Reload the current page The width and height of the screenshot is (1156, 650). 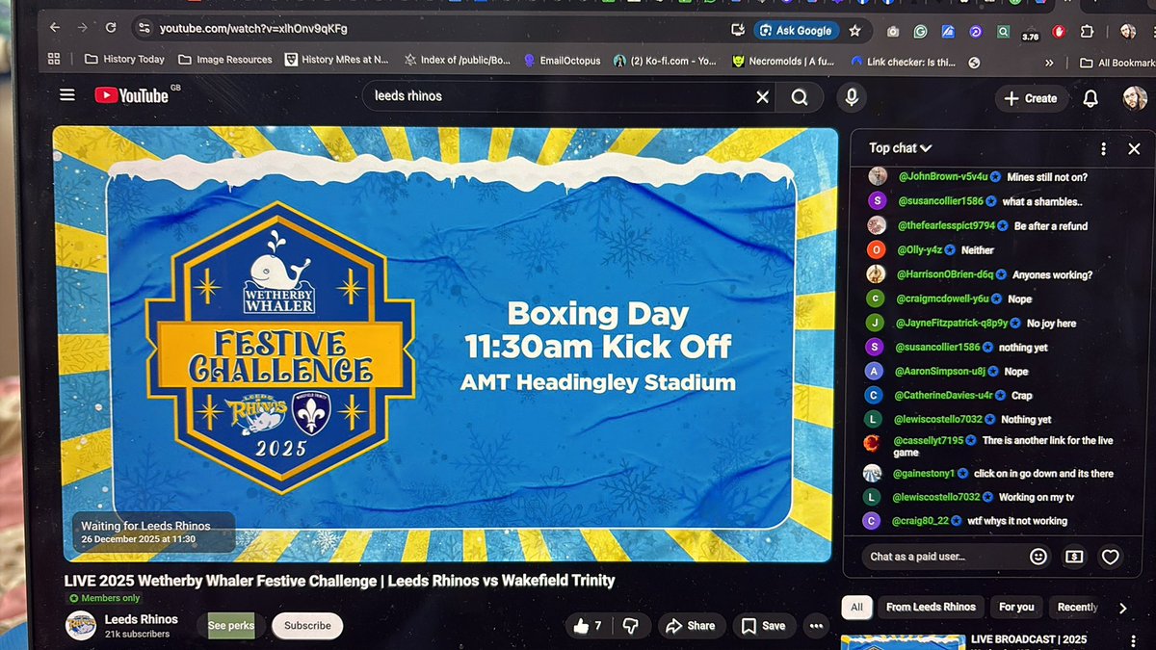(112, 29)
